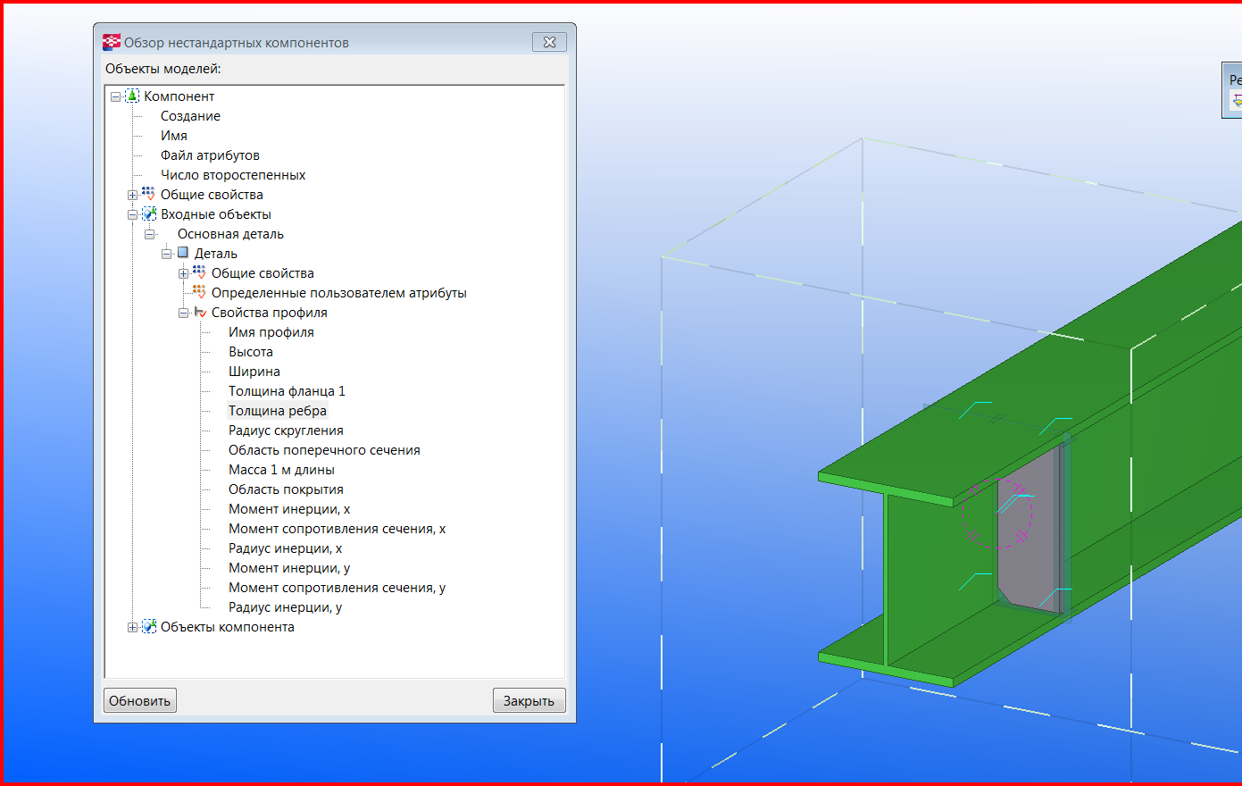Click the blue square Деталь icon
1242x786 pixels.
183,254
